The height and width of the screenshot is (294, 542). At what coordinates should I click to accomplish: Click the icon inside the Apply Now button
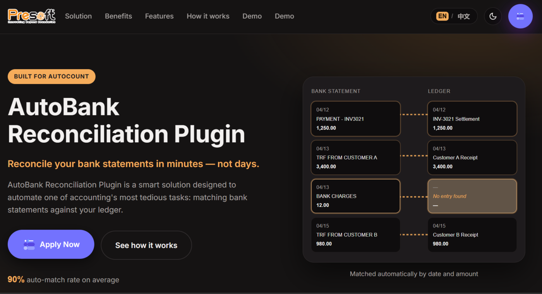pos(29,244)
